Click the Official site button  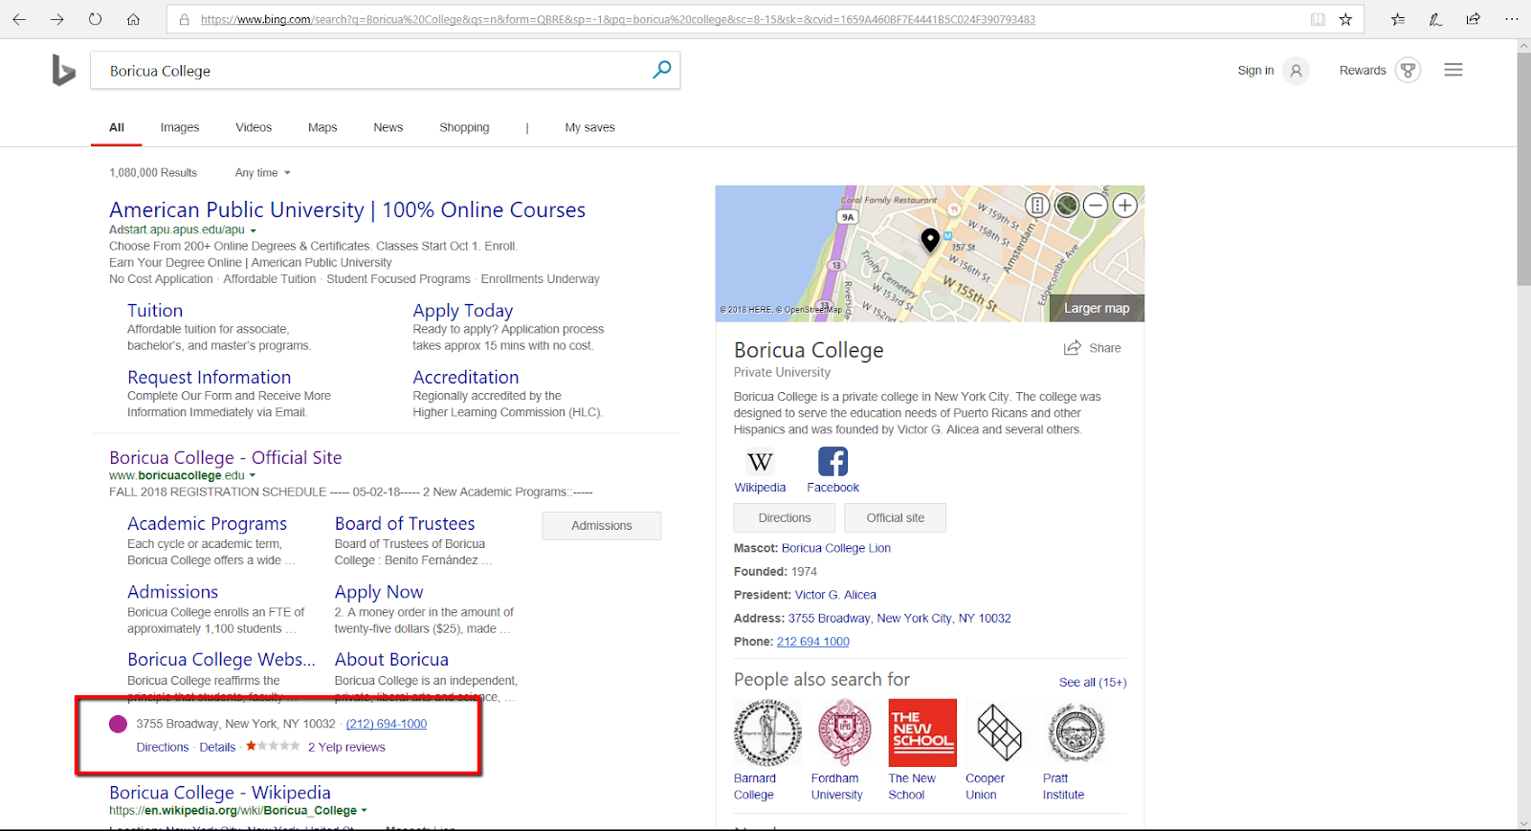896,517
